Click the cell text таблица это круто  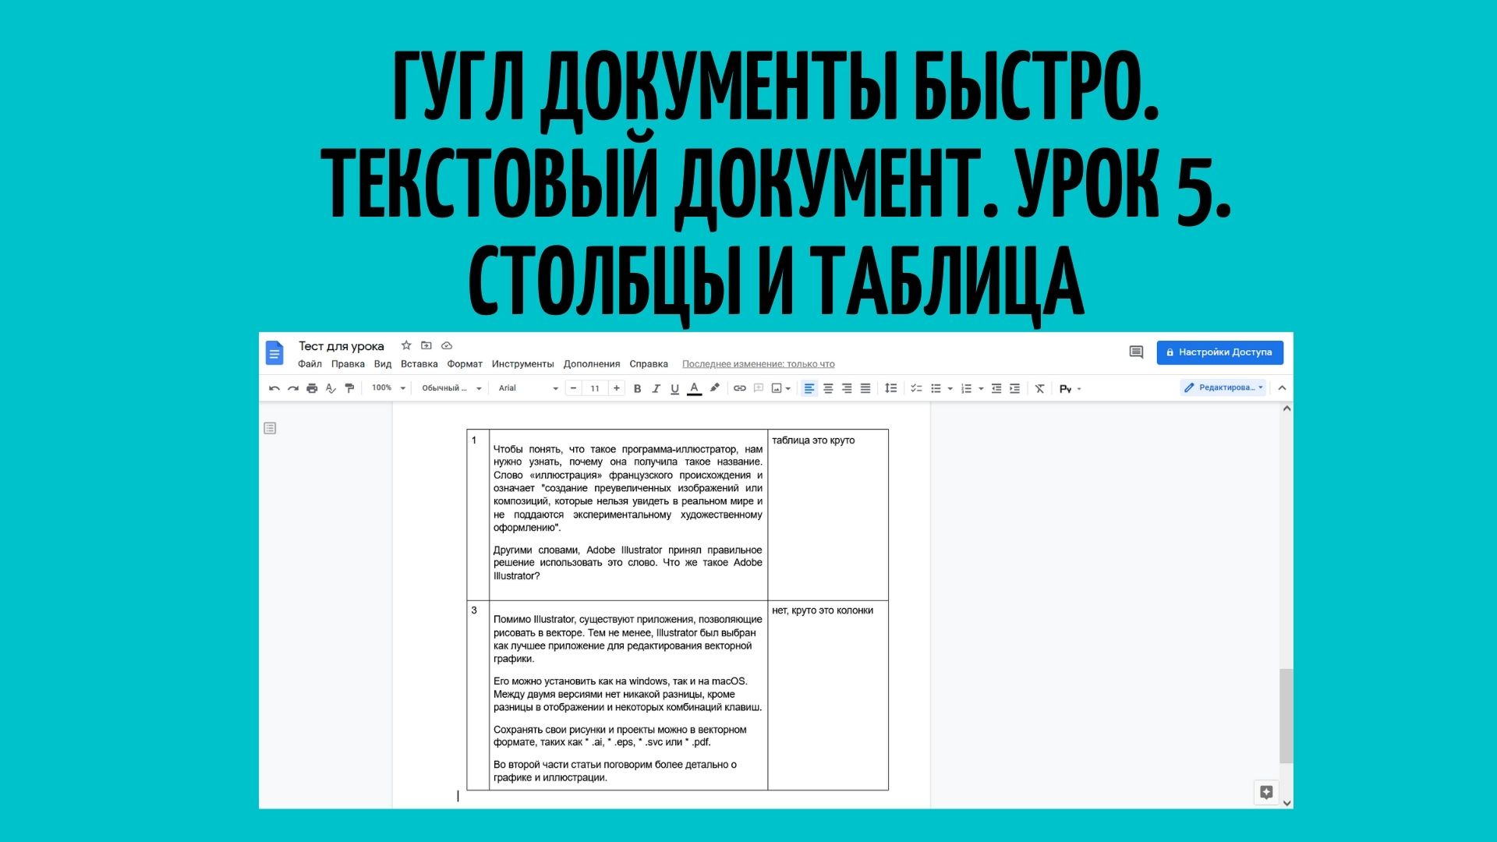coord(813,440)
